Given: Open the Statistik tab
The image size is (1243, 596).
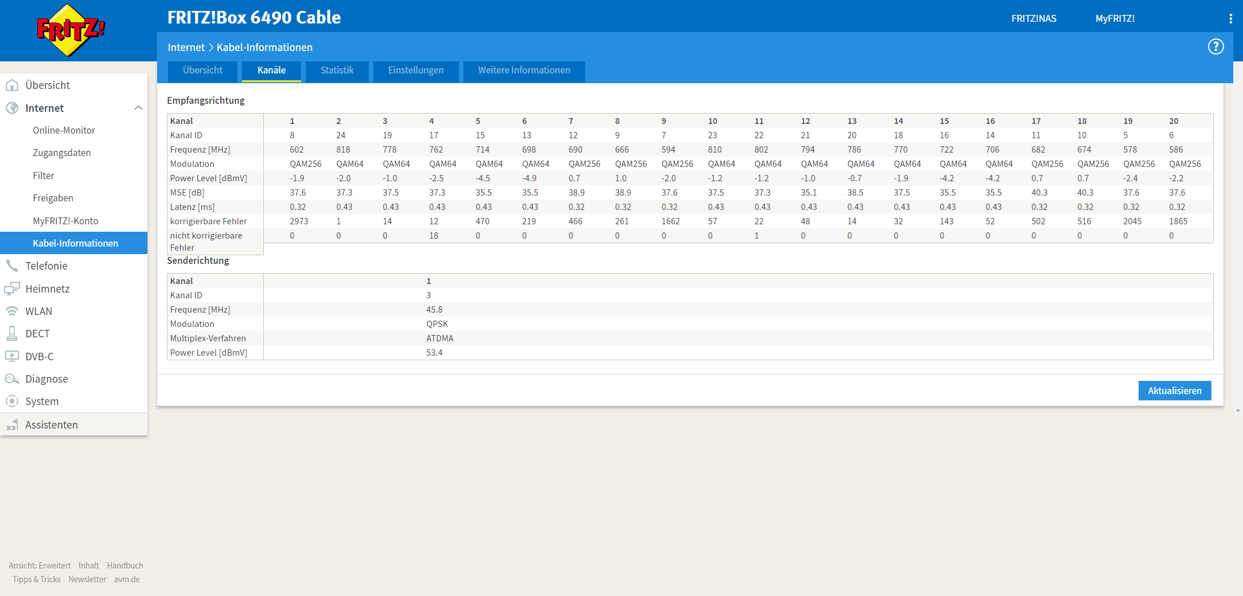Looking at the screenshot, I should pos(337,71).
